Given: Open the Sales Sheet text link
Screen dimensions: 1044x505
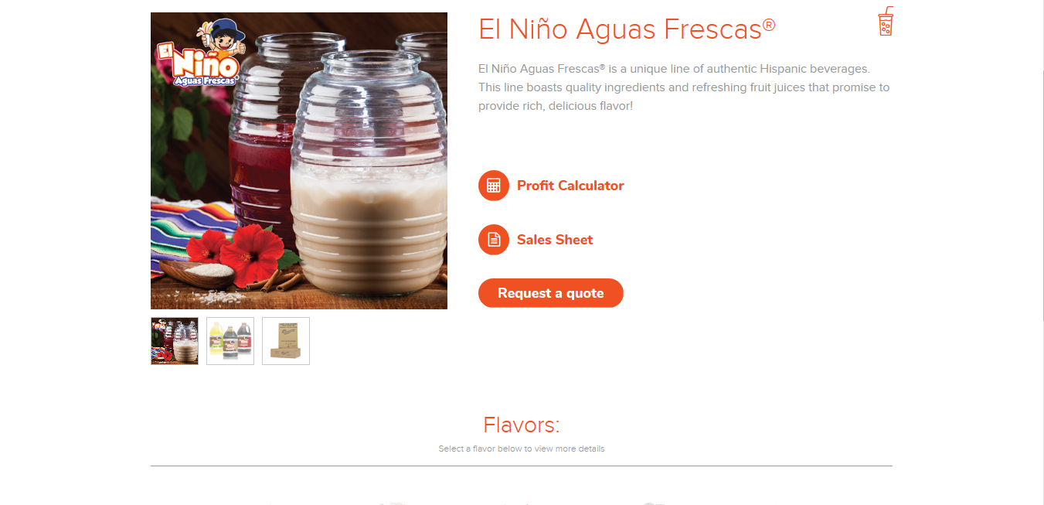Looking at the screenshot, I should point(555,240).
